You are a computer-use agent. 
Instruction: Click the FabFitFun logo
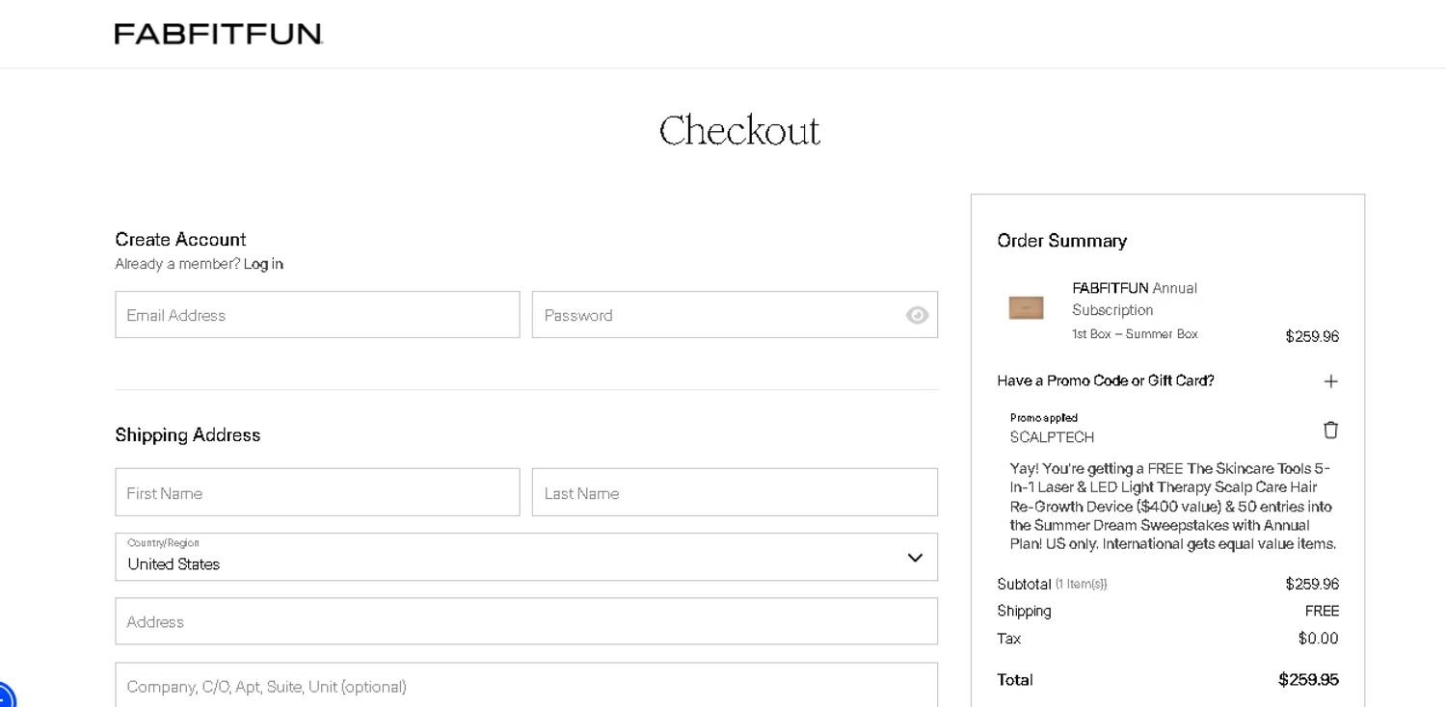pos(219,34)
